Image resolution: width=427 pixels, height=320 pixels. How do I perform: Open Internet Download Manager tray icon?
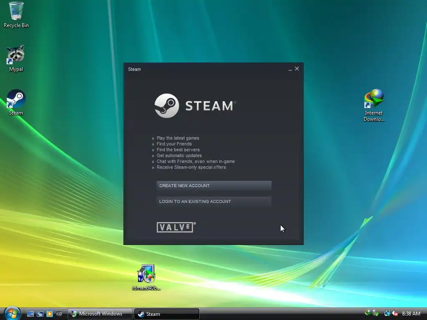click(368, 313)
